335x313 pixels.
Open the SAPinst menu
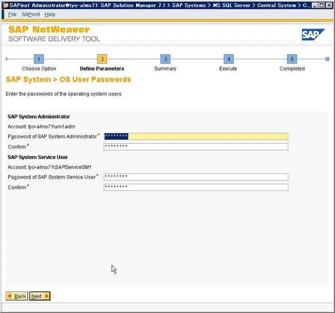pyautogui.click(x=31, y=14)
